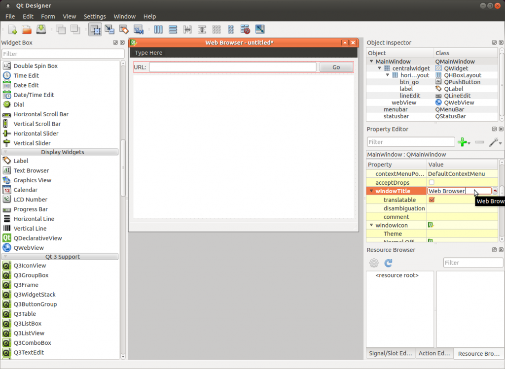Collapse the windowTitle property group
Image resolution: width=505 pixels, height=369 pixels.
371,191
